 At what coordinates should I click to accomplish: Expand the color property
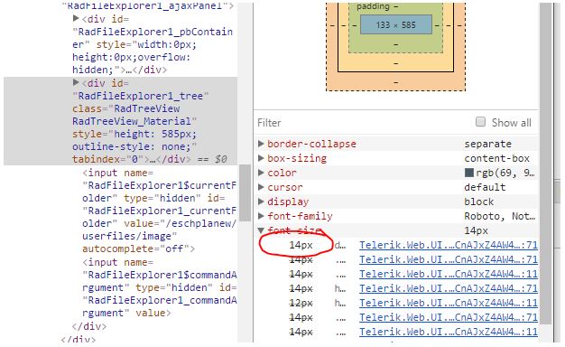tap(261, 173)
